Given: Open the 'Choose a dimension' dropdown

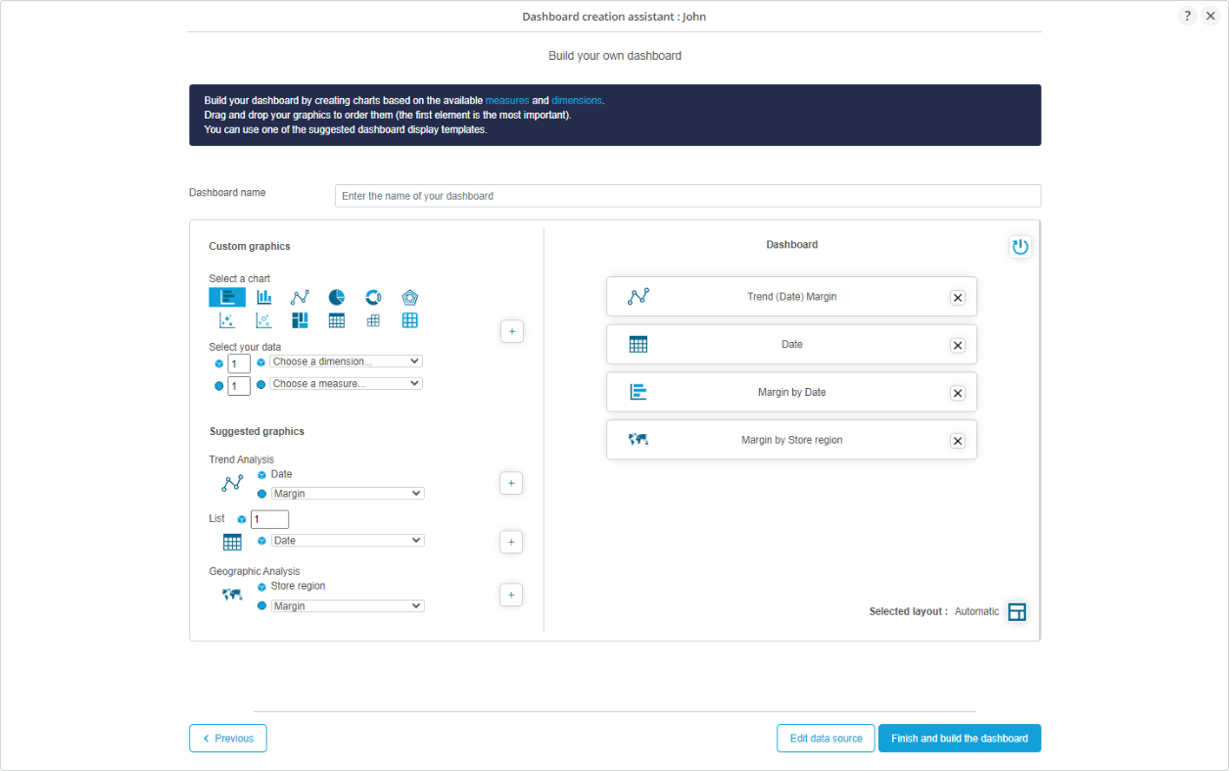Looking at the screenshot, I should pyautogui.click(x=346, y=361).
